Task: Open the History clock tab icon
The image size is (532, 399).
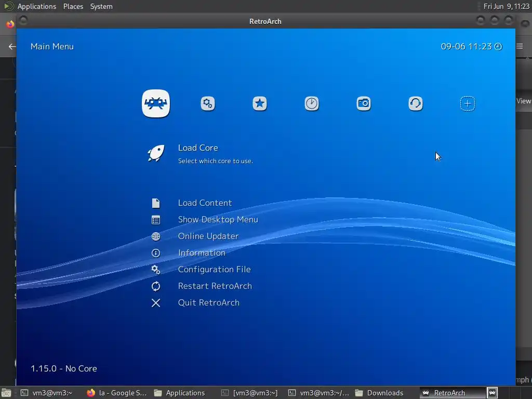Action: point(312,103)
